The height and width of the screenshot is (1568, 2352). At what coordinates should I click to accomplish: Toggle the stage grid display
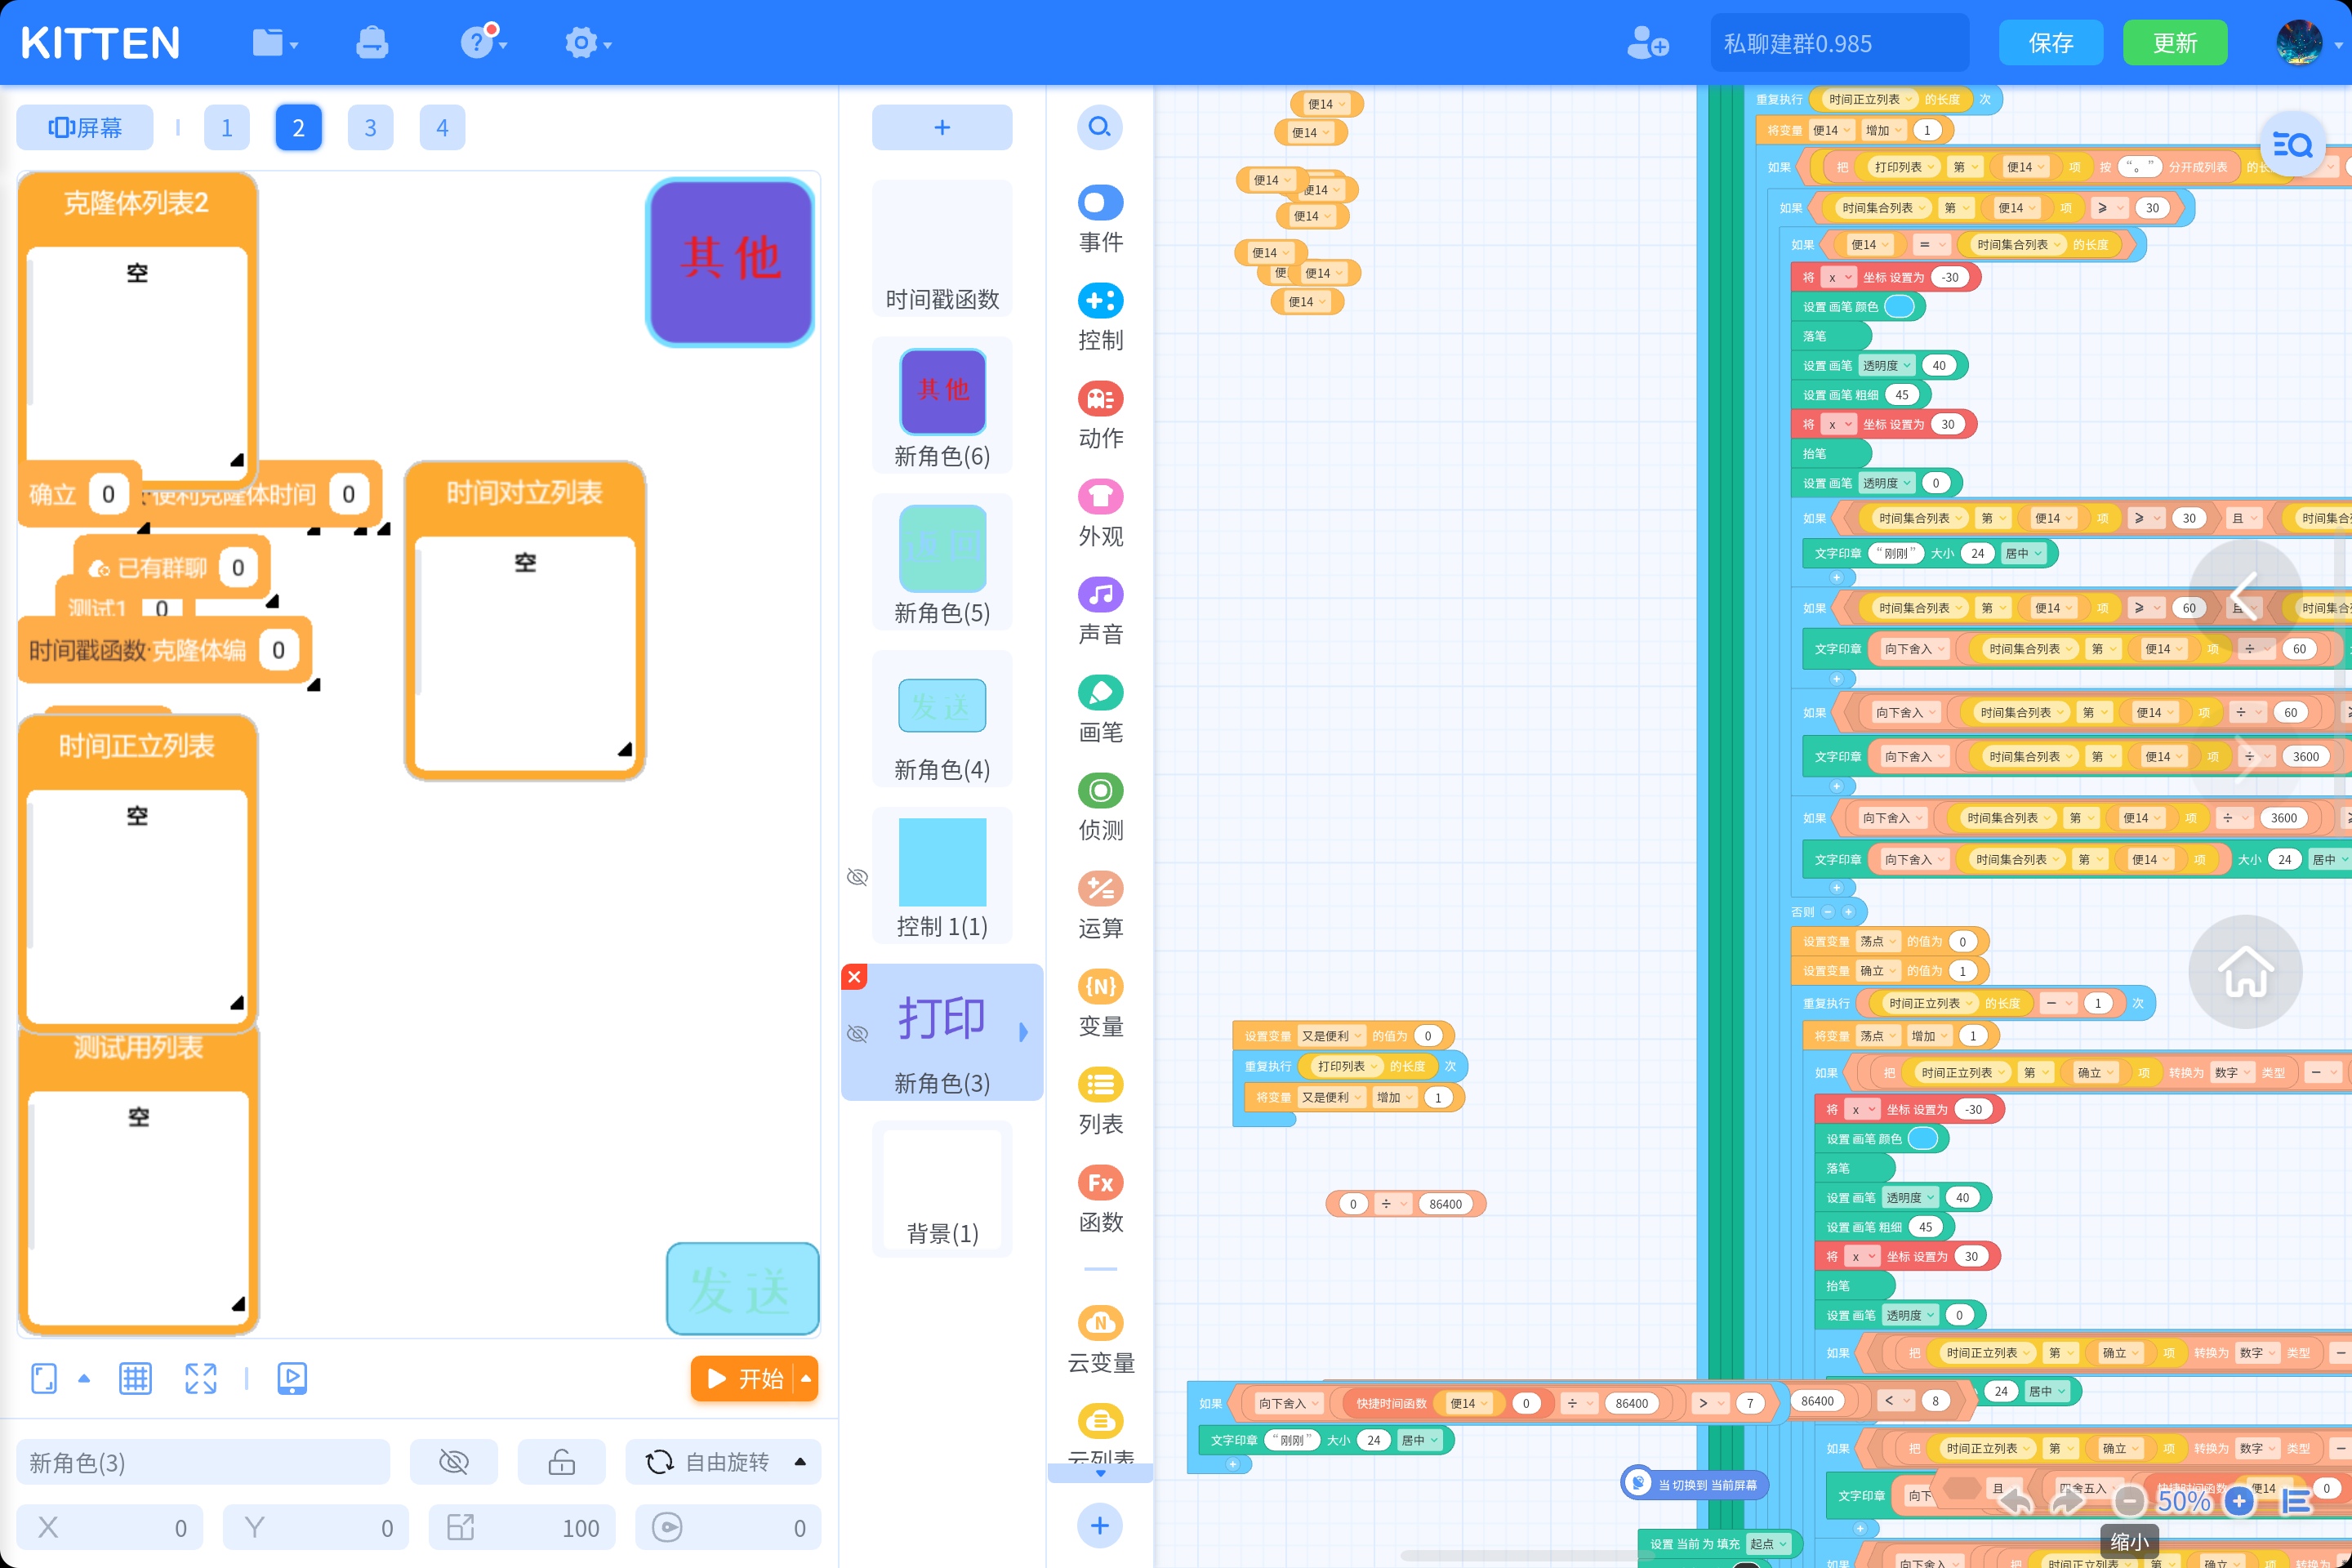click(x=135, y=1379)
